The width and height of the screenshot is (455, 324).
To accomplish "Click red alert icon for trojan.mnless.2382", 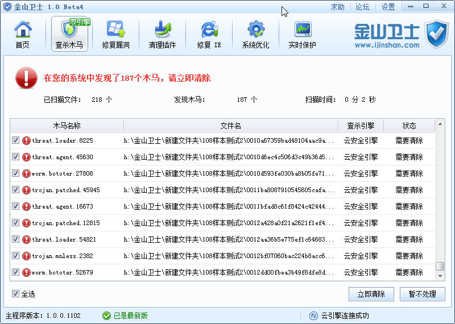I will point(26,256).
